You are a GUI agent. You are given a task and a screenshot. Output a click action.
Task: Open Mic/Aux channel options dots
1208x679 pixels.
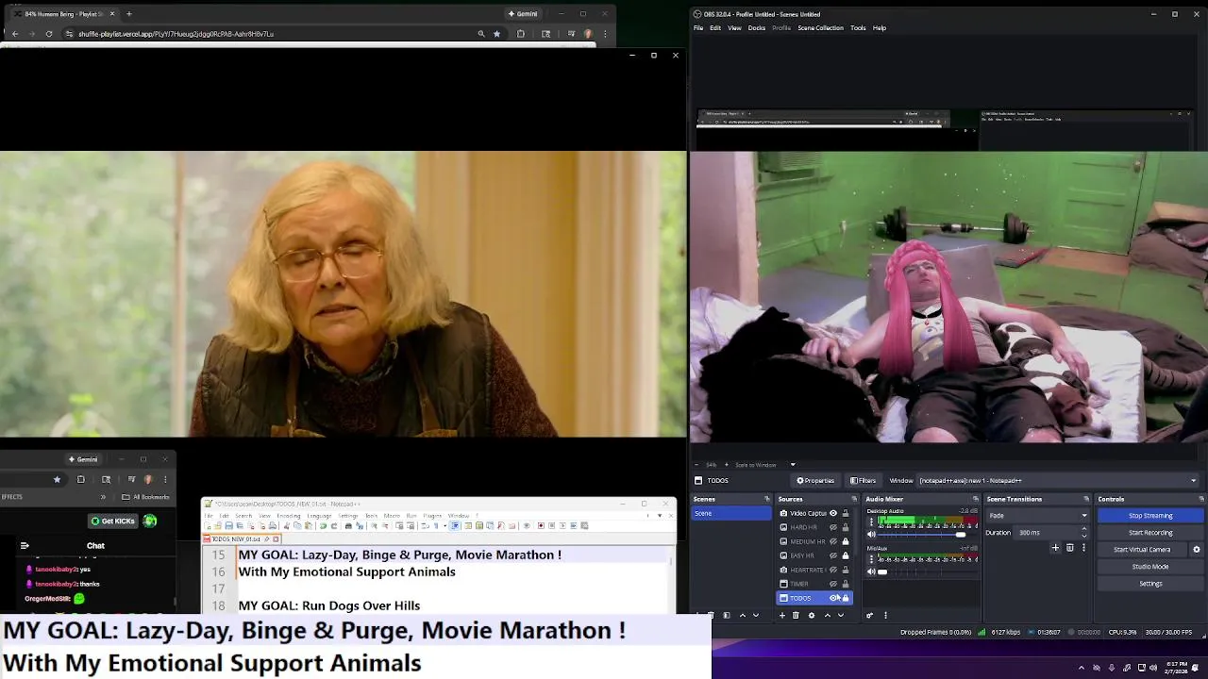[x=871, y=558]
